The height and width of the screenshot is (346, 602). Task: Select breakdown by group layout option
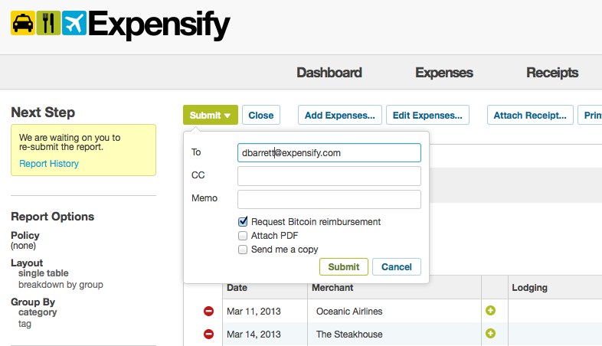pos(61,285)
